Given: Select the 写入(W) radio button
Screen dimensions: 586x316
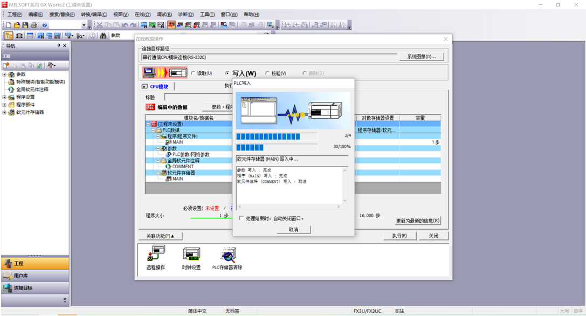Looking at the screenshot, I should [x=227, y=73].
